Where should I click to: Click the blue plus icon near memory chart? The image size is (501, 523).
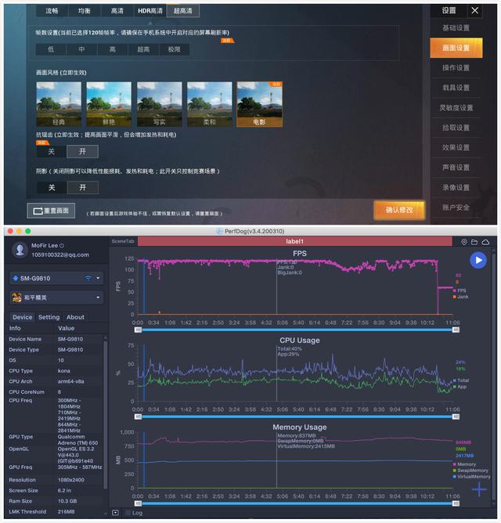(479, 489)
